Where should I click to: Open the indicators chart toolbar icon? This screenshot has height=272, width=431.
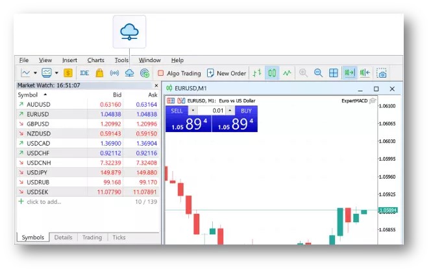click(47, 73)
